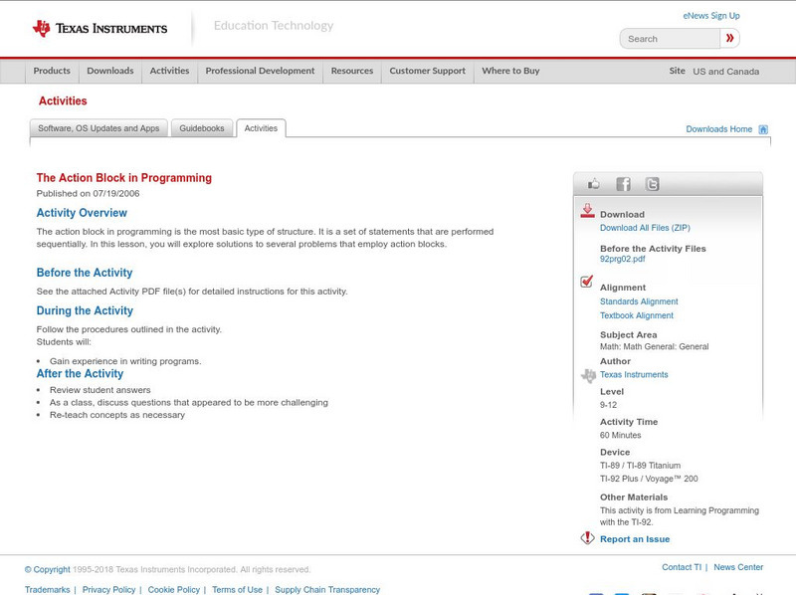Image resolution: width=796 pixels, height=595 pixels.
Task: Click the grey TI author icon
Action: (588, 376)
